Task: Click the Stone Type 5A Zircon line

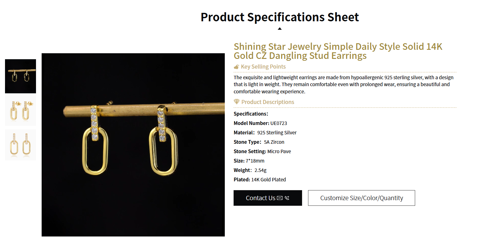Action: coord(259,142)
